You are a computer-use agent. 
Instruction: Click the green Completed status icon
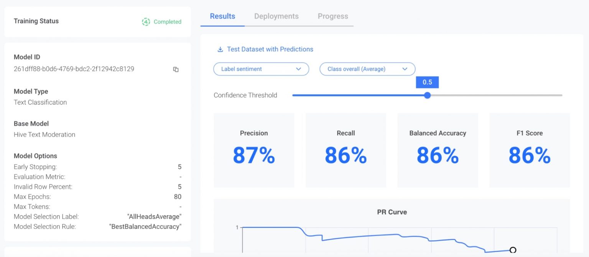point(146,22)
